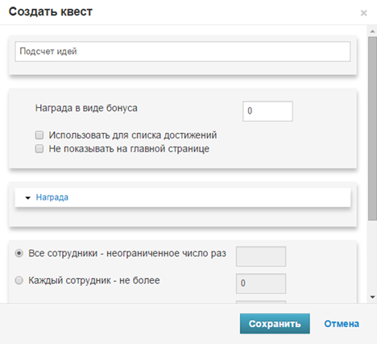Close the Создать квест dialog with the X
The image size is (377, 344).
(363, 13)
